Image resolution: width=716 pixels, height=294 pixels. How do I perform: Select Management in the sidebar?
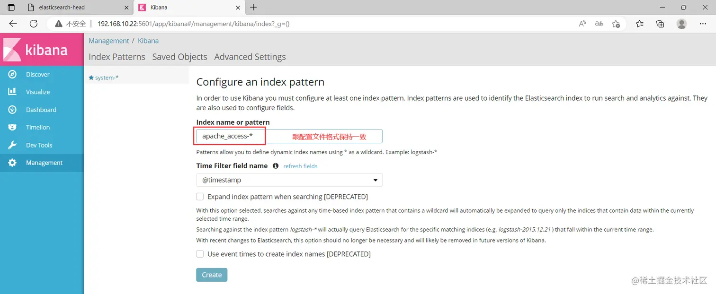(x=42, y=163)
